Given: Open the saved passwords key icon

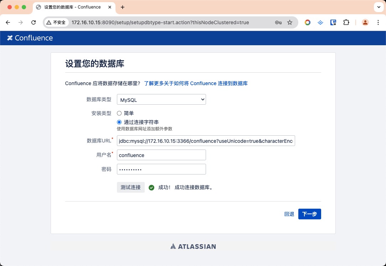Looking at the screenshot, I should tap(278, 22).
